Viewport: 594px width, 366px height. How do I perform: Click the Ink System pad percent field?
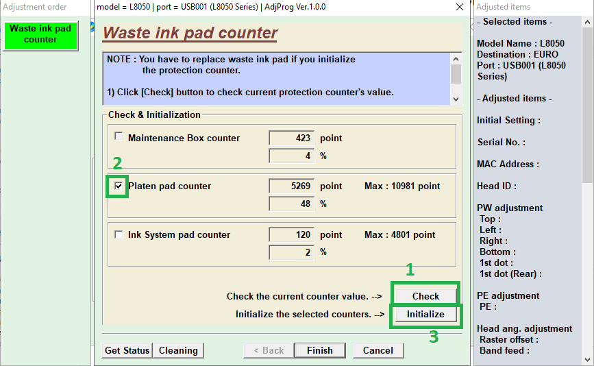click(x=292, y=252)
